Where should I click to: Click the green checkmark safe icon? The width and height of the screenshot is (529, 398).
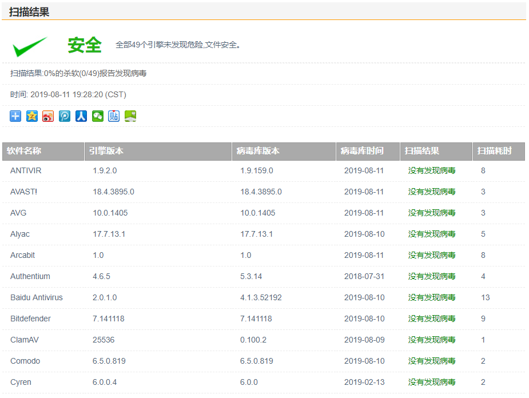pyautogui.click(x=30, y=46)
